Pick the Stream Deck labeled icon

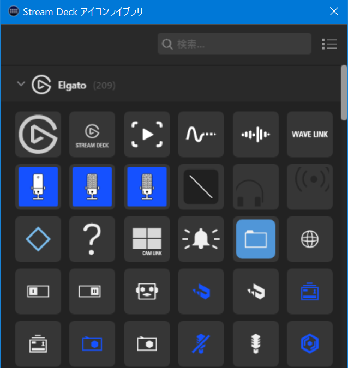coord(92,134)
